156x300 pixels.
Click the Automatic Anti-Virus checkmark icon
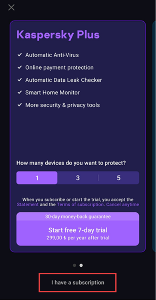point(20,55)
